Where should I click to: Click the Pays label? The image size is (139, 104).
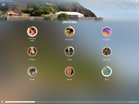click(x=107, y=79)
